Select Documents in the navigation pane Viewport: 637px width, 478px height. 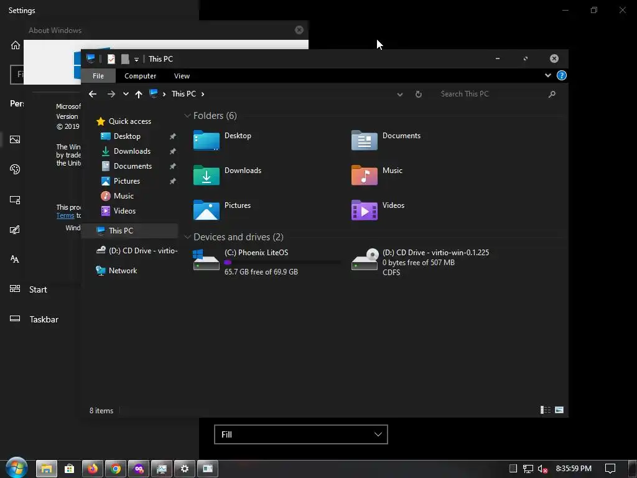click(126, 166)
